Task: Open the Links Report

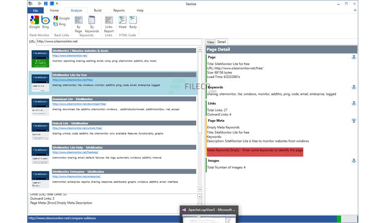Action: (x=109, y=22)
